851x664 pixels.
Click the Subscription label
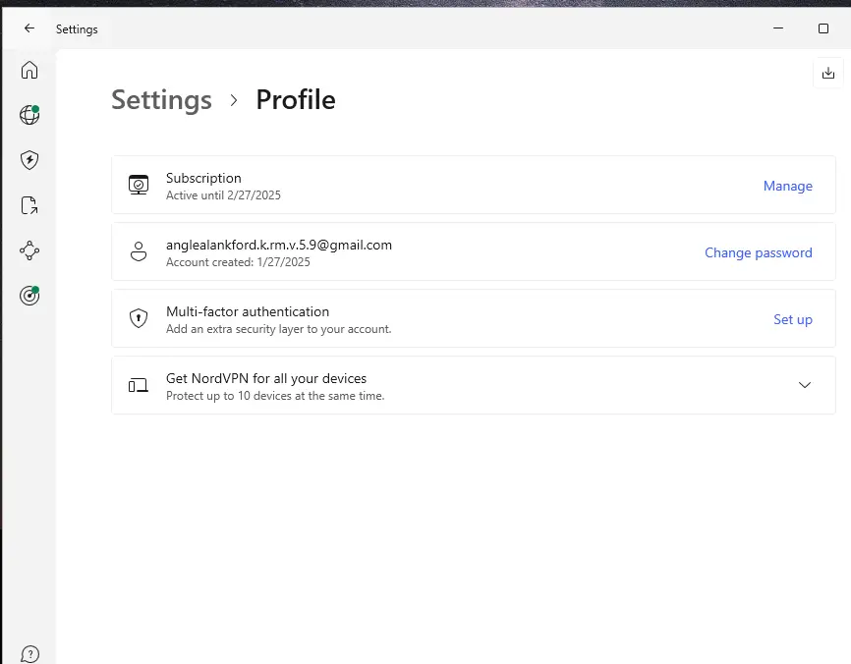203,178
